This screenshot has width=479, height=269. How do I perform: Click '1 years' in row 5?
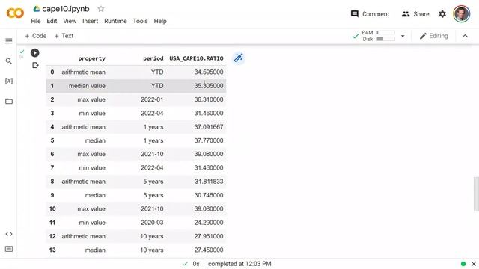coord(153,140)
